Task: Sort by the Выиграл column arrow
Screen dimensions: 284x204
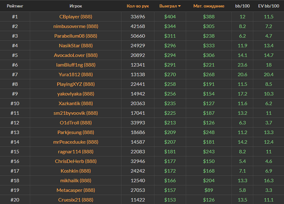Action: (x=179, y=6)
